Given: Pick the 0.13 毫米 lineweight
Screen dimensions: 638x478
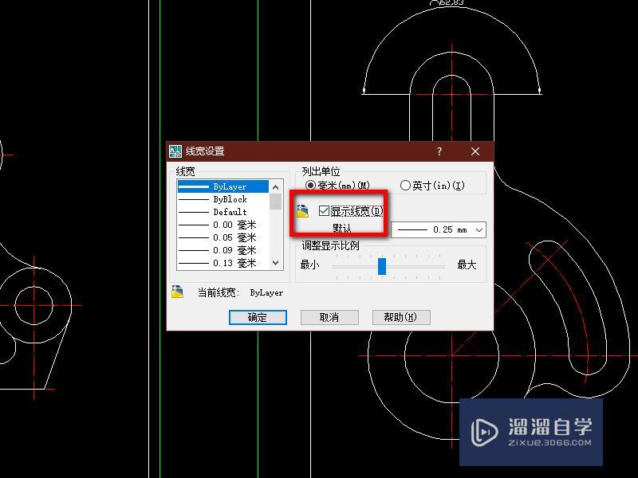Looking at the screenshot, I should coord(223,263).
